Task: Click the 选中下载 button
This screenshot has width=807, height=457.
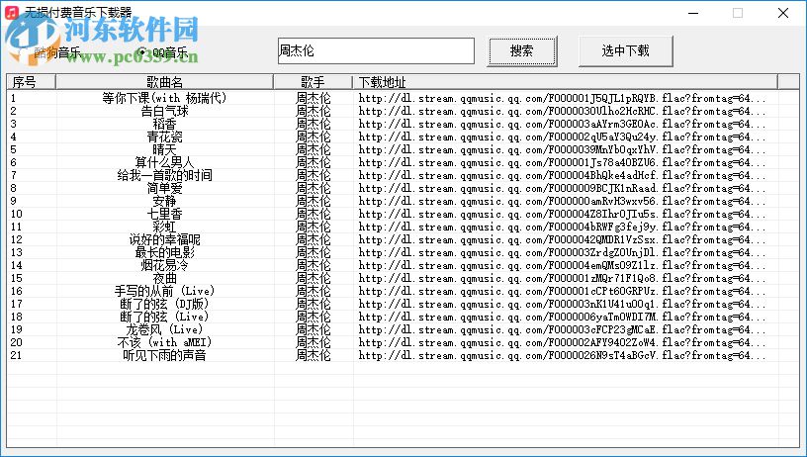Action: click(x=625, y=51)
